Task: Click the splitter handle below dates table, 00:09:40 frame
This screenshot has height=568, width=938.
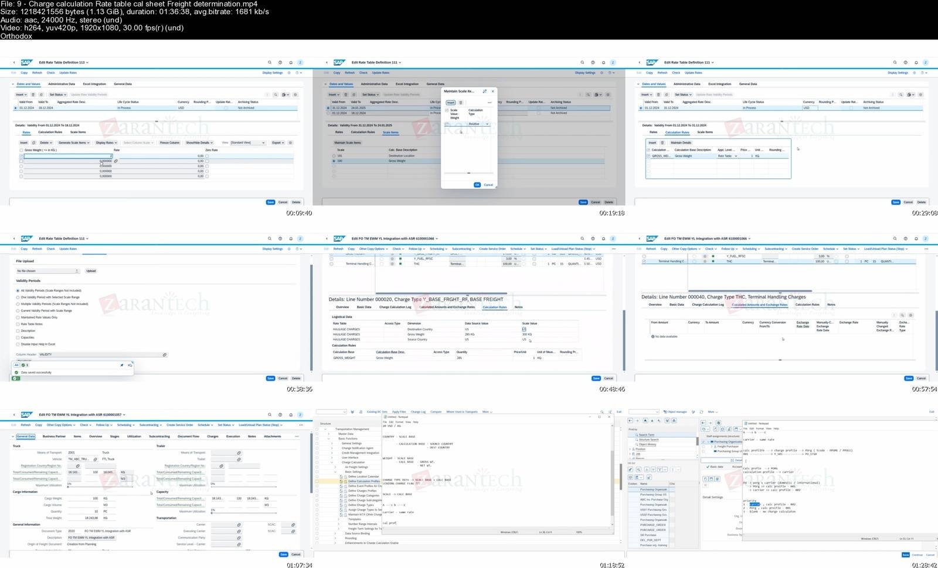Action: tap(156, 121)
